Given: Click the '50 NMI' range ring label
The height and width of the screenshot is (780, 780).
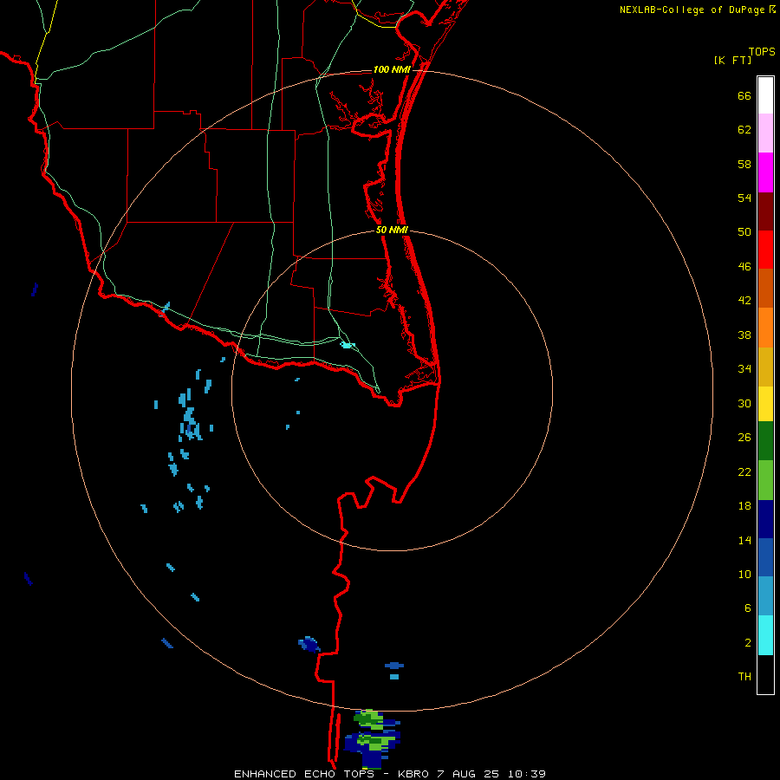Looking at the screenshot, I should (392, 230).
